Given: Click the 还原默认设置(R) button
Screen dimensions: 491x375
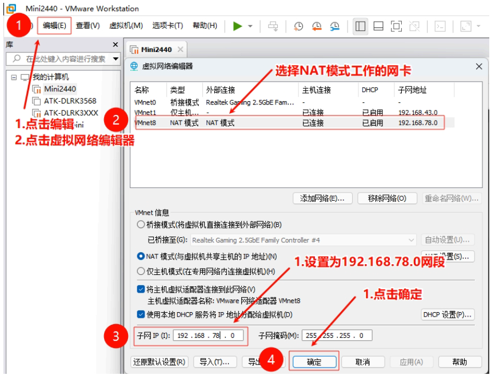Looking at the screenshot, I should [x=159, y=362].
